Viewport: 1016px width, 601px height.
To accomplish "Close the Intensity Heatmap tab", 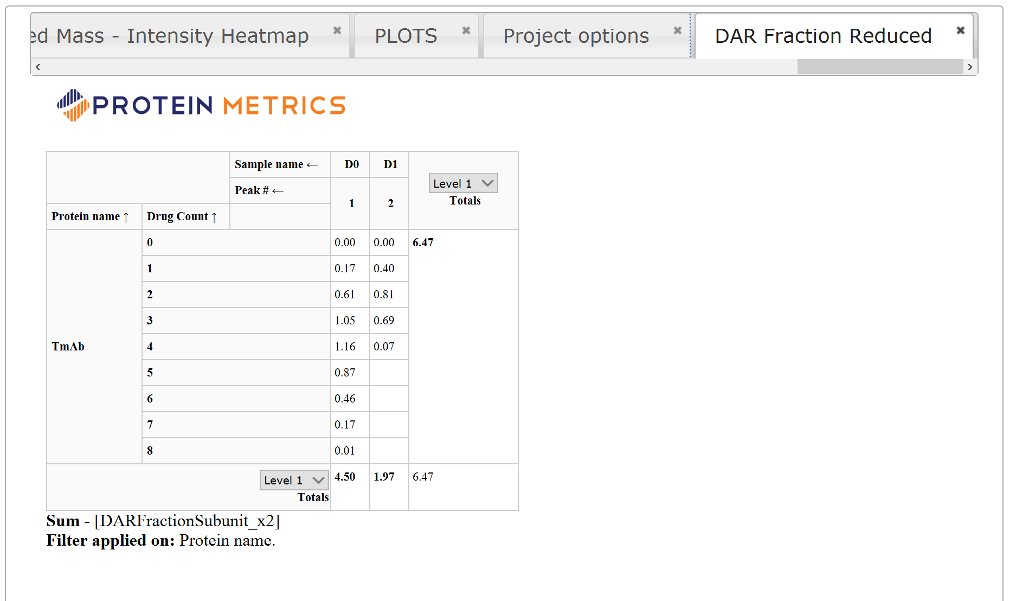I will [x=337, y=30].
